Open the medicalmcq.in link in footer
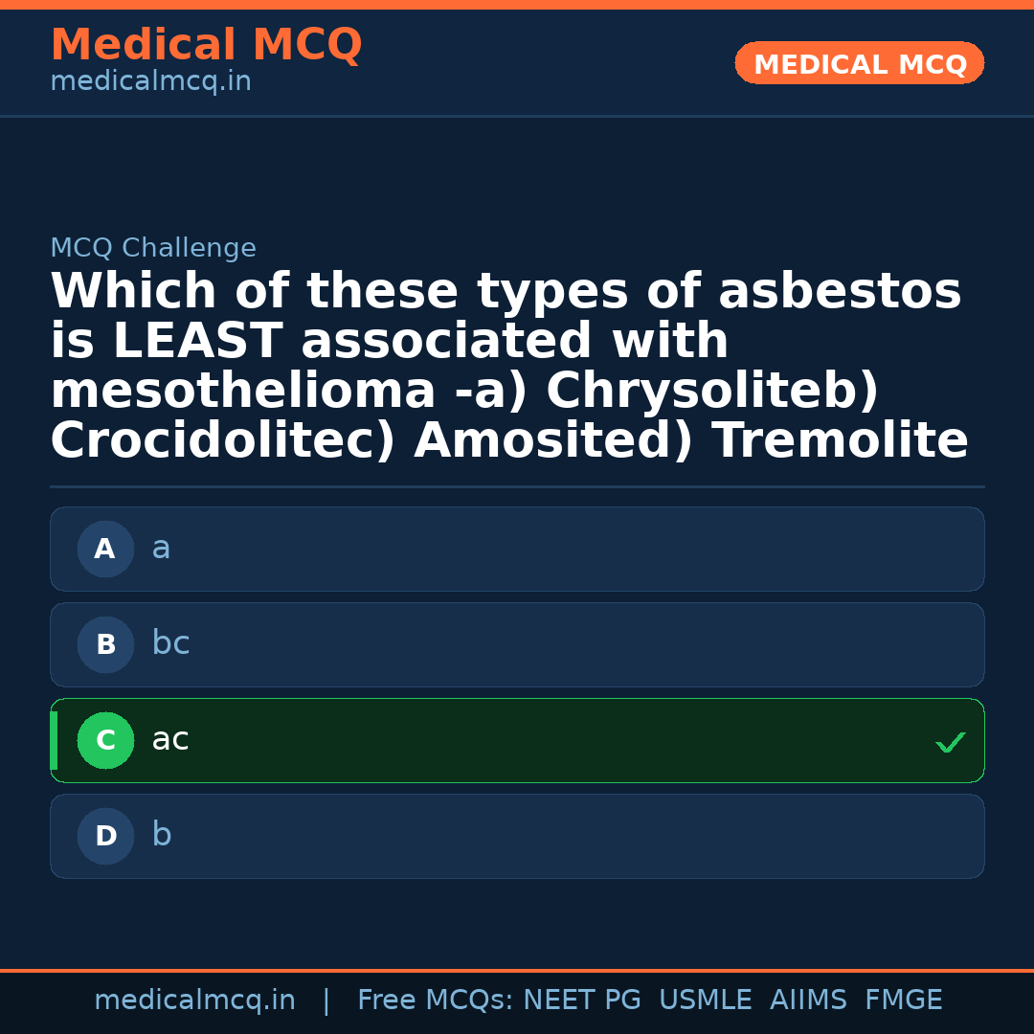 coord(194,1000)
